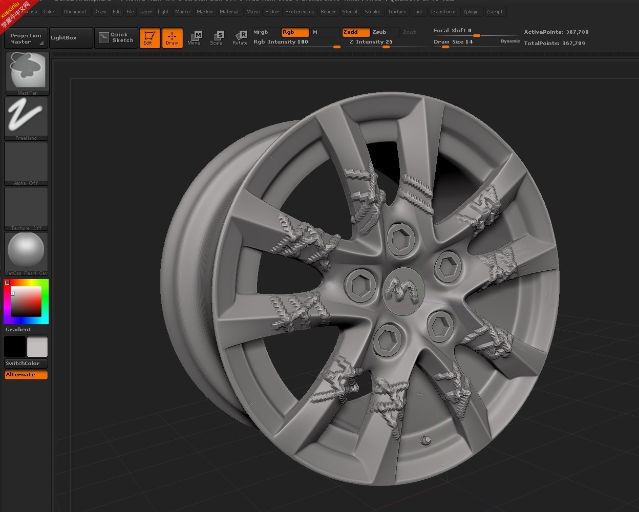Toggle Mrgb channel
639x512 pixels.
(x=266, y=32)
